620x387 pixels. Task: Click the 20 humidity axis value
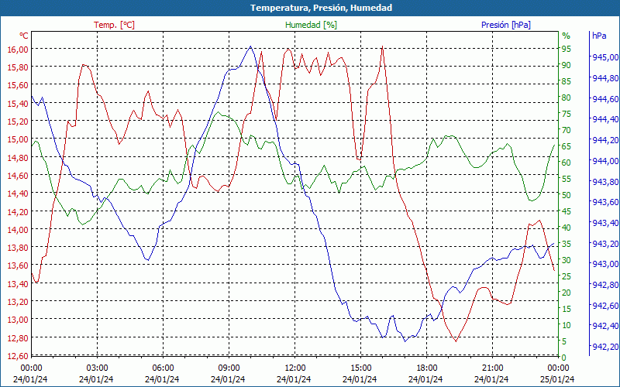567,293
